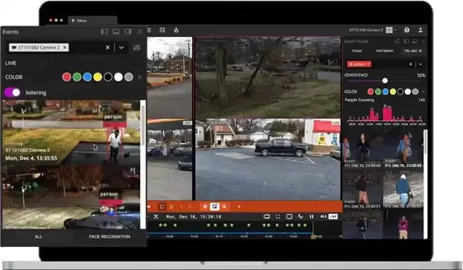Remove ST101082 Camera 2 chip in Events

(x=65, y=47)
